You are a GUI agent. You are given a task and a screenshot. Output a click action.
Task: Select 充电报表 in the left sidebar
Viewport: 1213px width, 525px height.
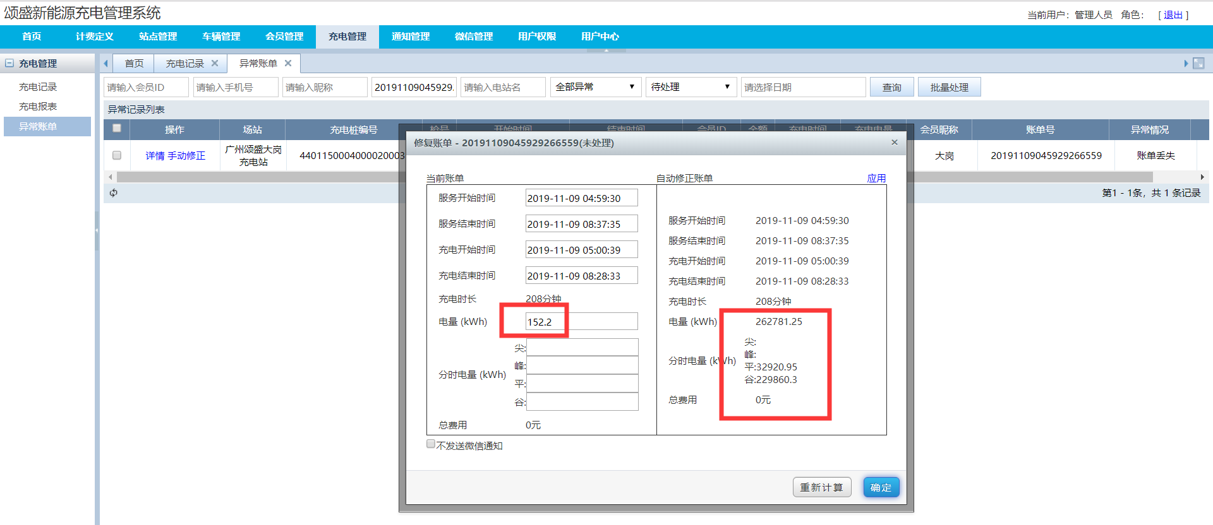click(x=38, y=107)
